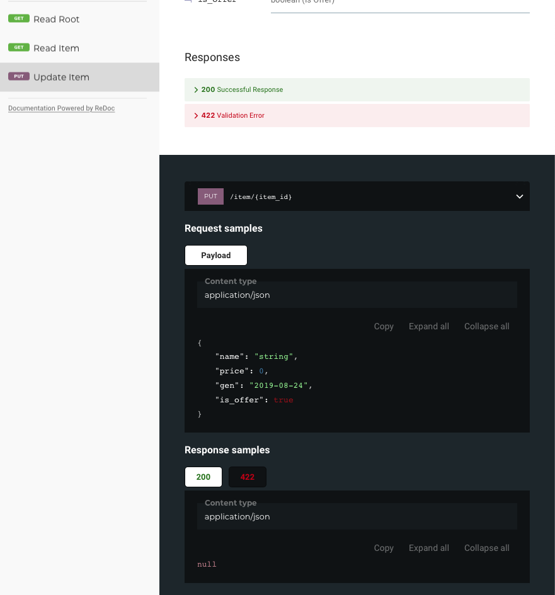Expand the PUT /item/{item_id} endpoint dropdown arrow
Image resolution: width=555 pixels, height=595 pixels.
[x=519, y=196]
